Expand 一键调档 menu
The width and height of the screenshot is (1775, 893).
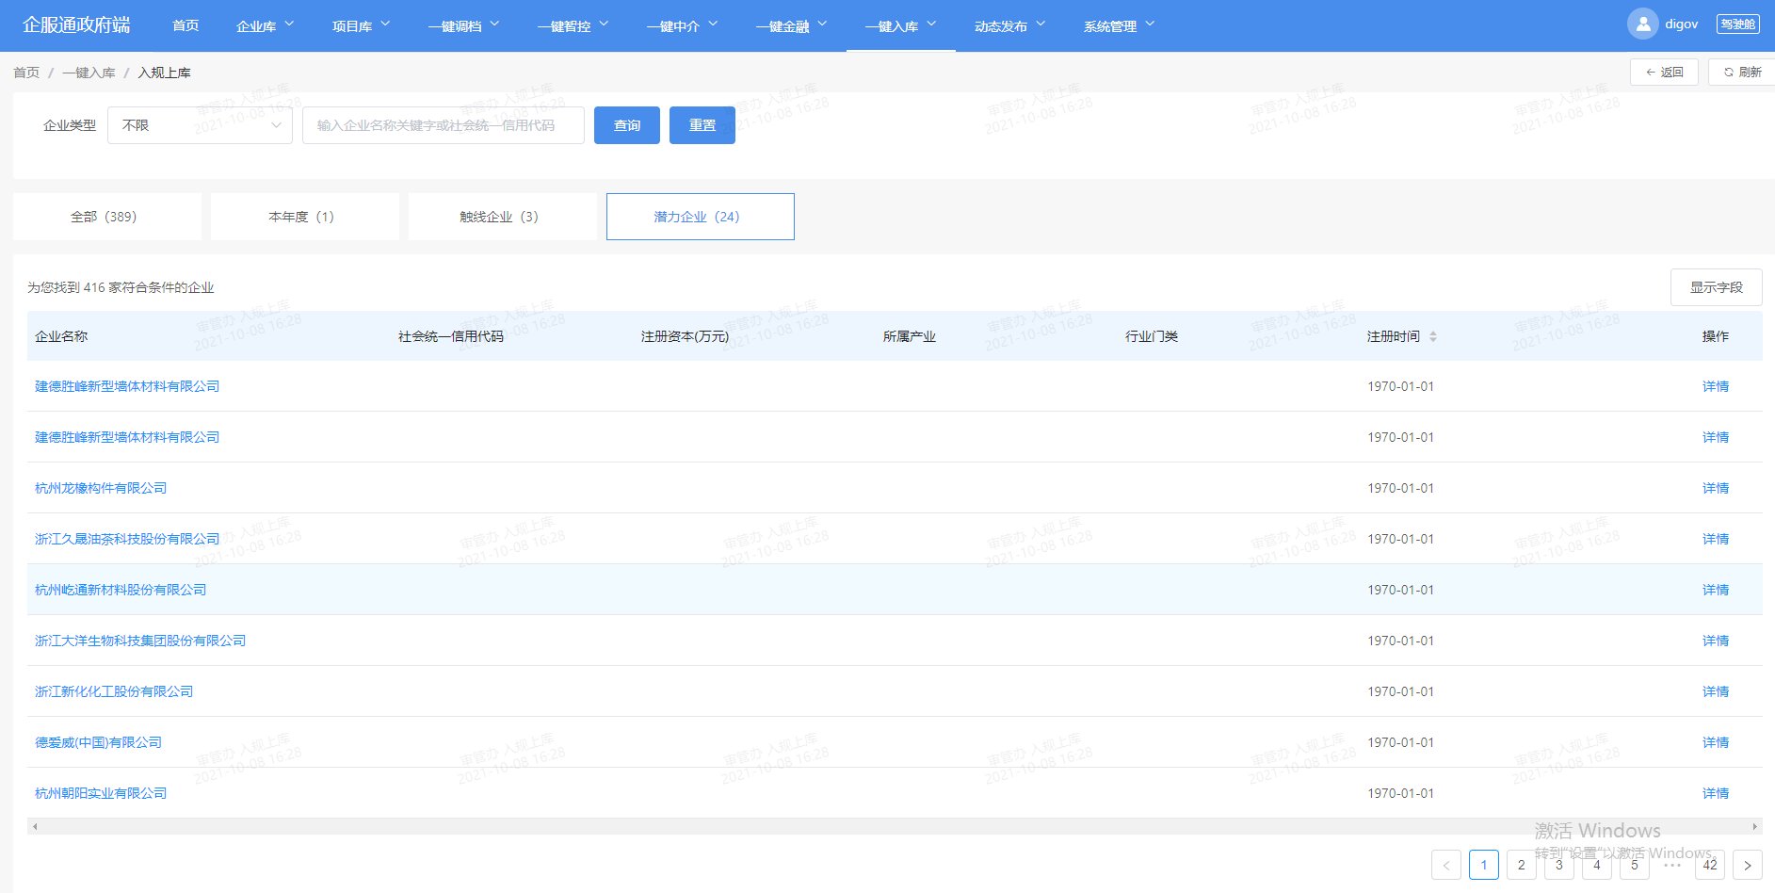tap(463, 25)
